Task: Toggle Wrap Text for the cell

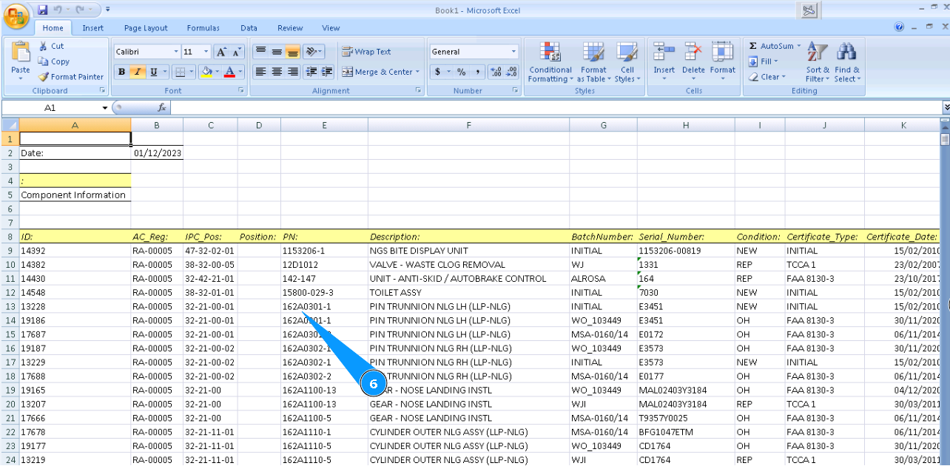Action: coord(366,52)
